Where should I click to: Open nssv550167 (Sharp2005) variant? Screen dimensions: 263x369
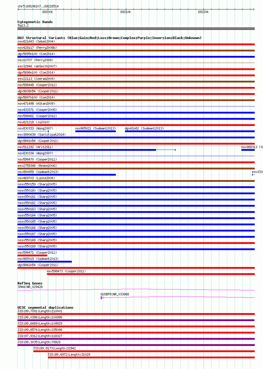pos(37,234)
